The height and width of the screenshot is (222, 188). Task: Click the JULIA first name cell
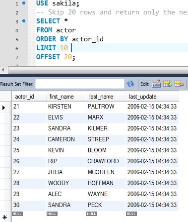(66, 172)
